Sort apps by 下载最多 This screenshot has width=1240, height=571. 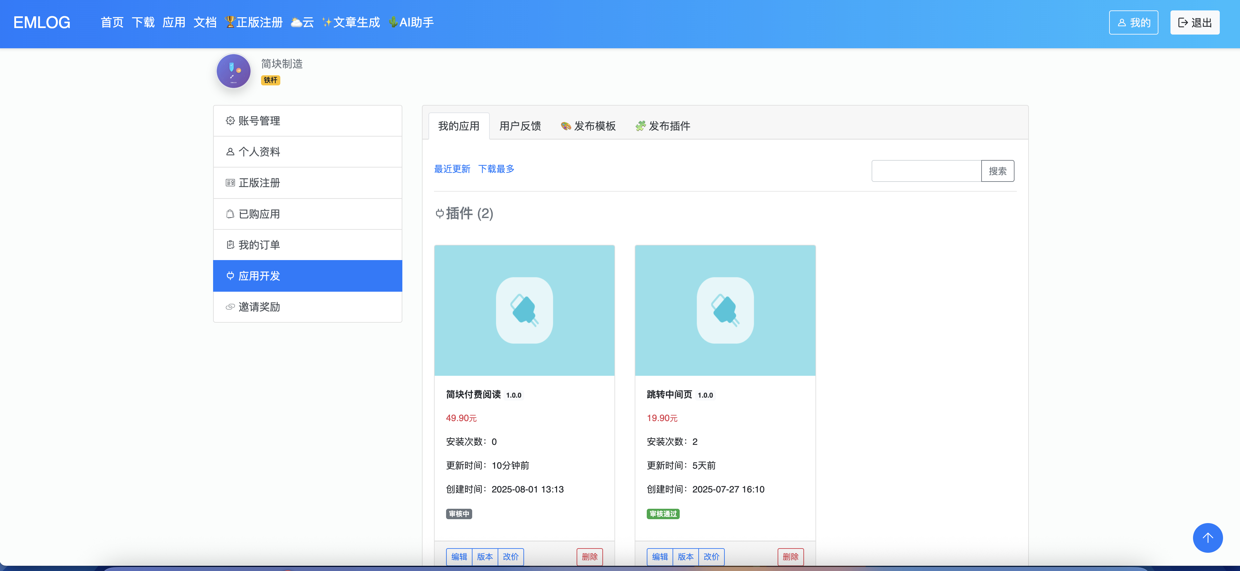pyautogui.click(x=496, y=169)
